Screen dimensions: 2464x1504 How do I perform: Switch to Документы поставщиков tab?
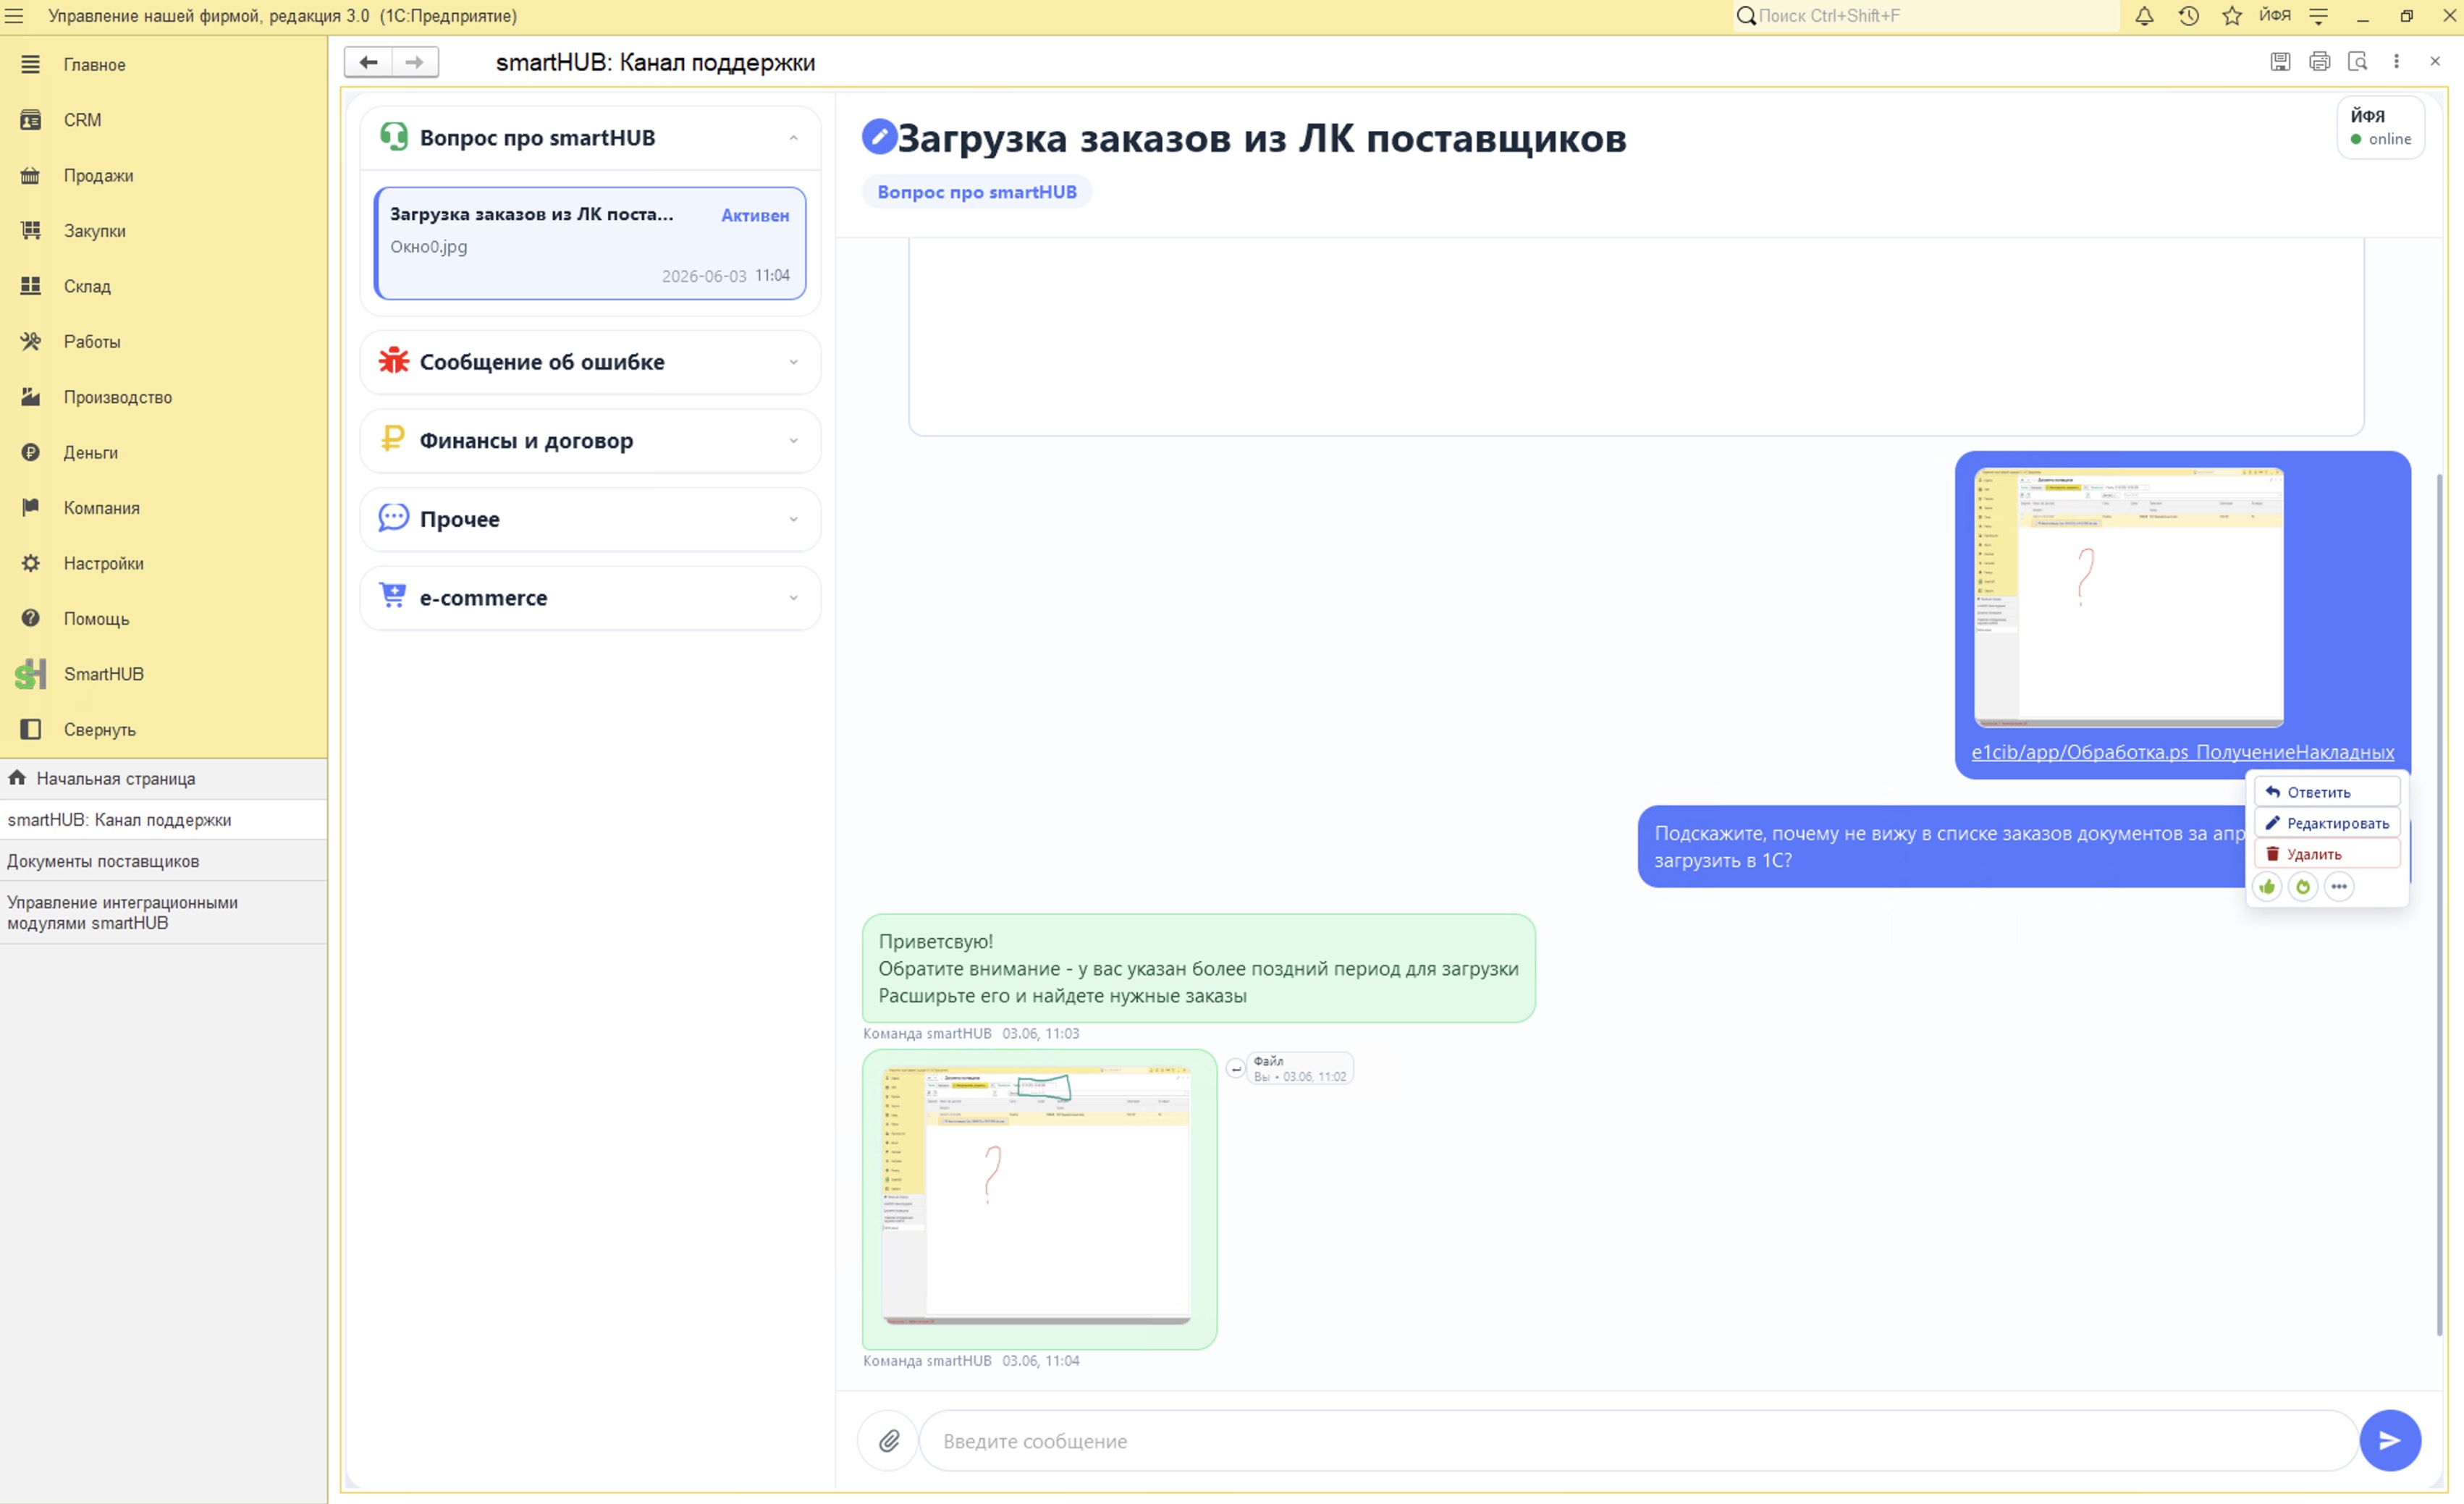coord(164,861)
